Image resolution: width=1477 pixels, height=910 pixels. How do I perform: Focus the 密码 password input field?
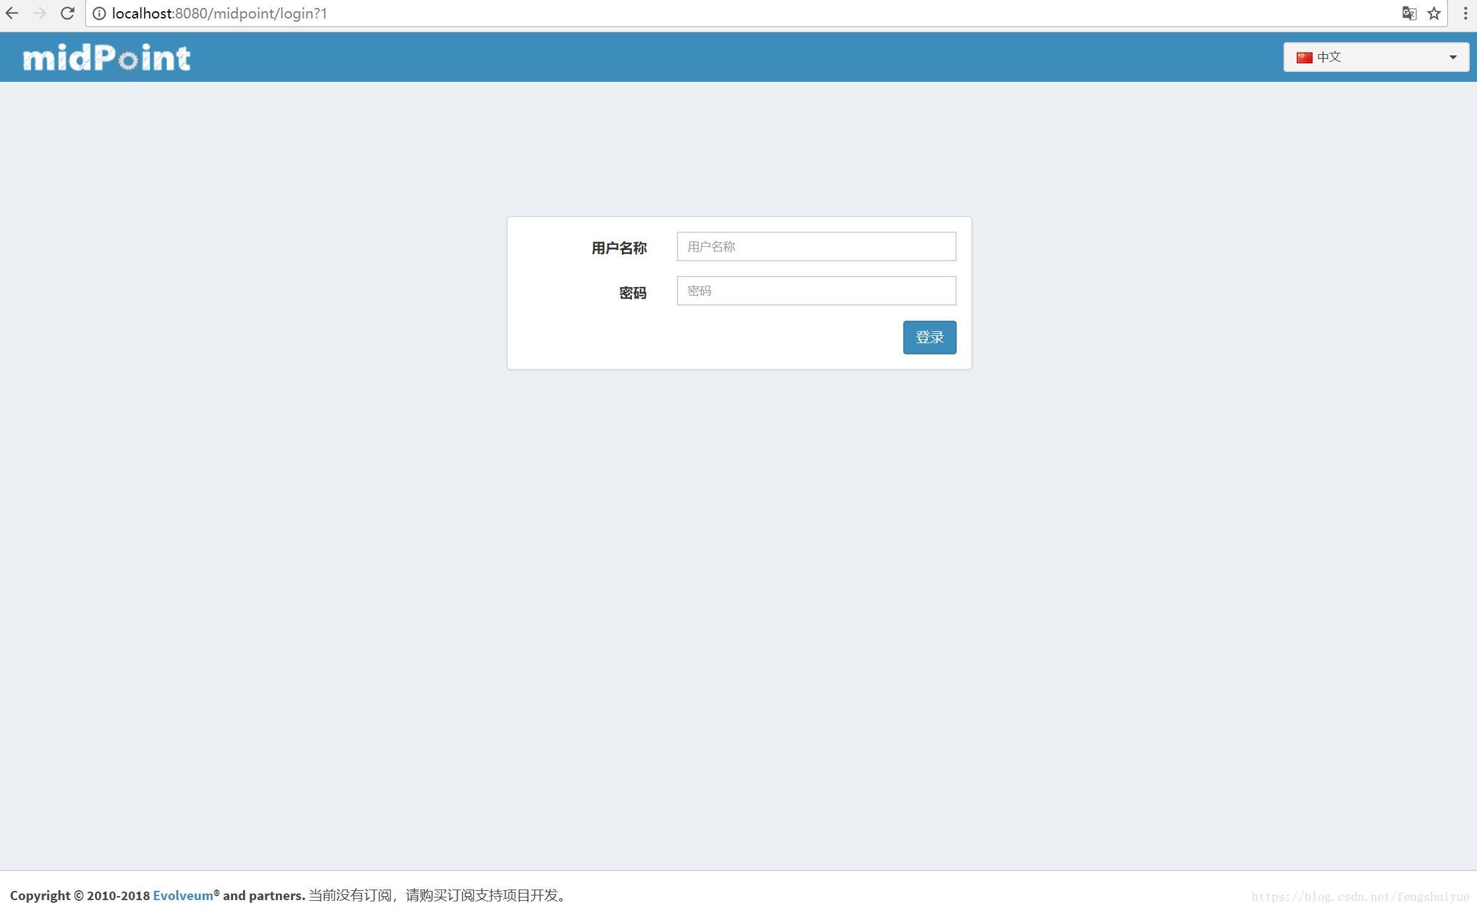816,290
